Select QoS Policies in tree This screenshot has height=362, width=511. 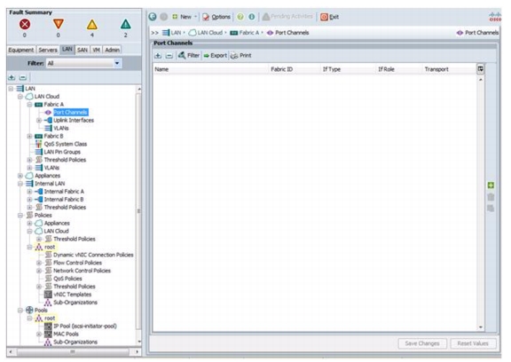tap(67, 279)
